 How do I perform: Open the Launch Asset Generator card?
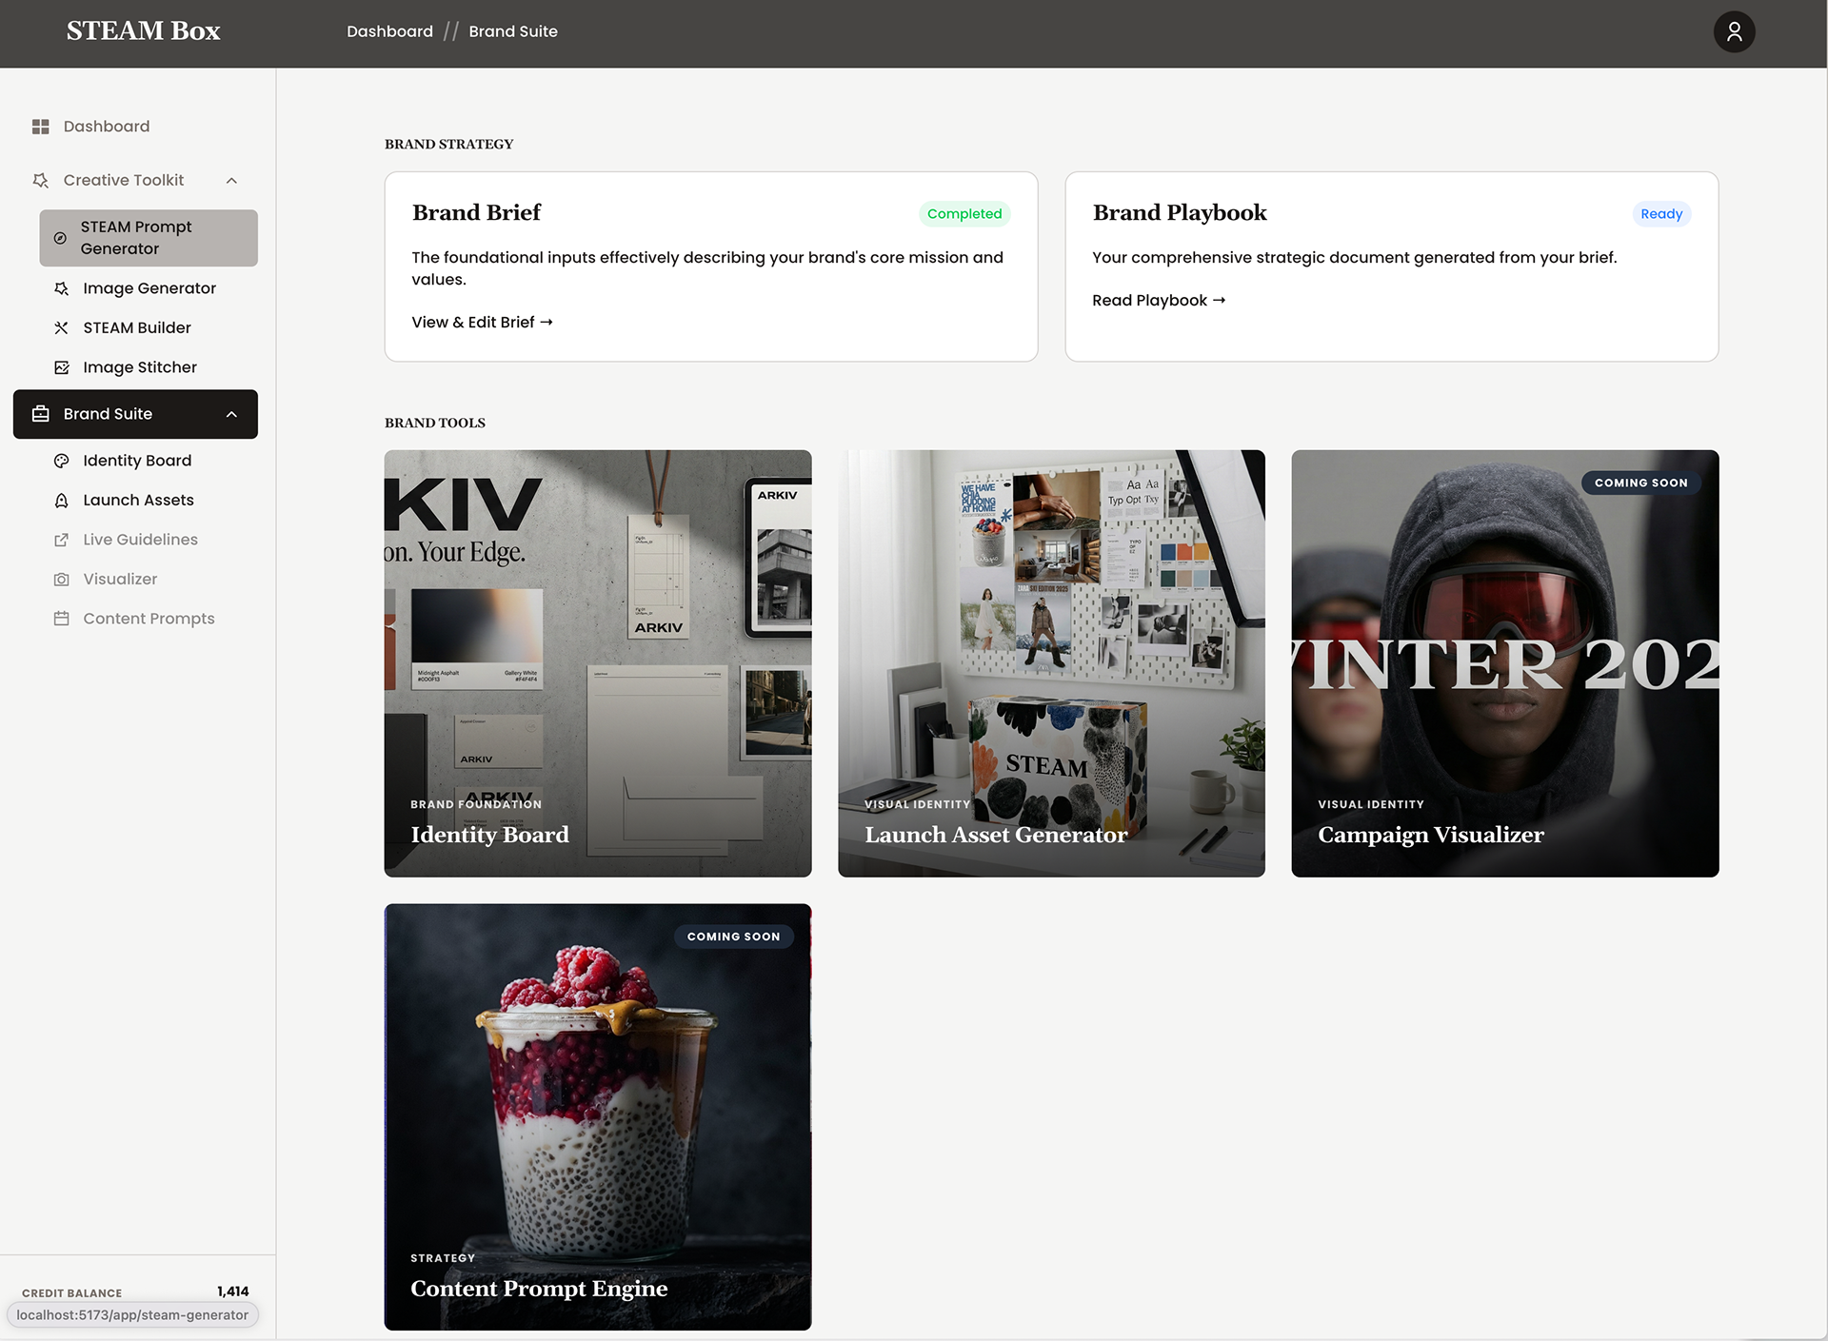point(1051,663)
